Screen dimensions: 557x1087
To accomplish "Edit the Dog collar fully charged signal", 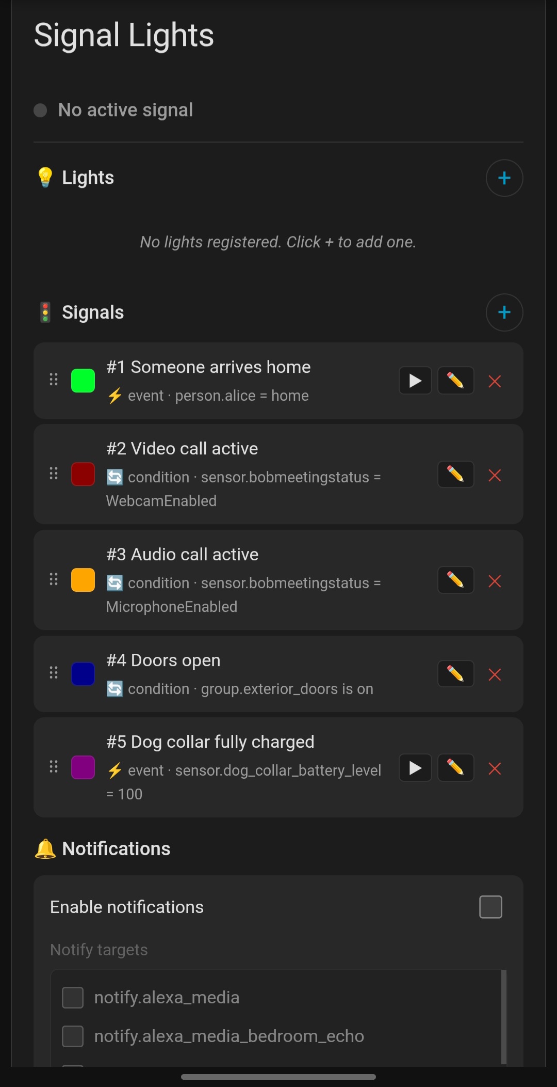I will coord(455,768).
